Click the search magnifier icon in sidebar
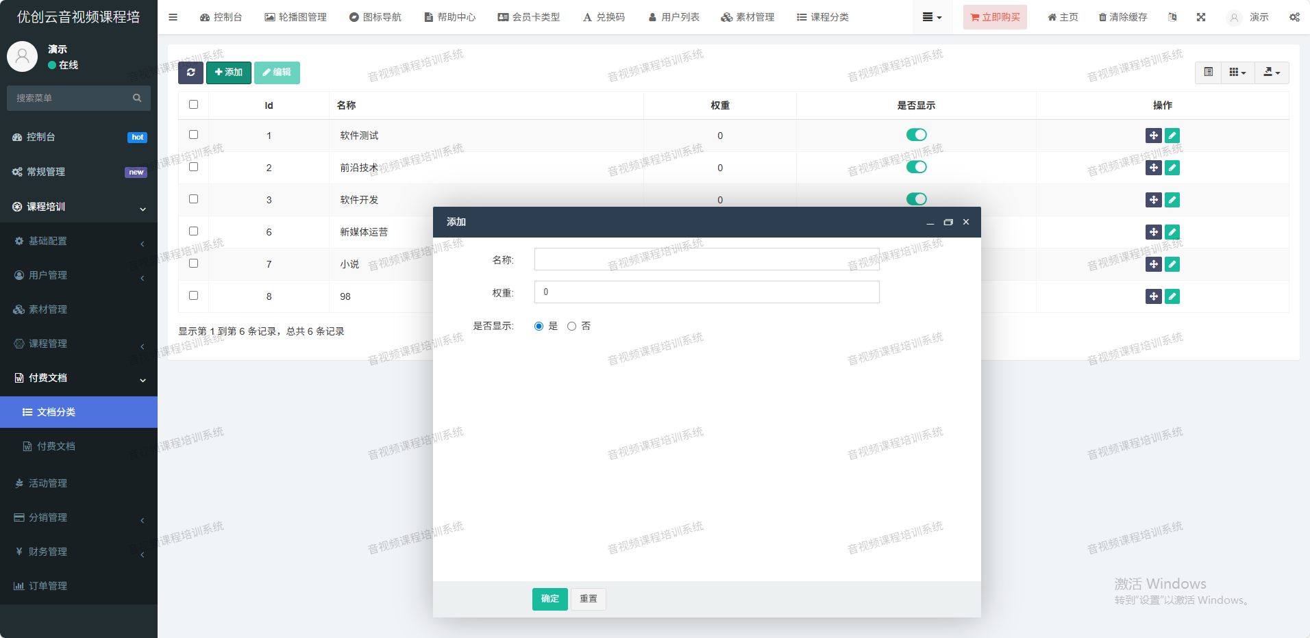The width and height of the screenshot is (1310, 638). click(x=137, y=98)
